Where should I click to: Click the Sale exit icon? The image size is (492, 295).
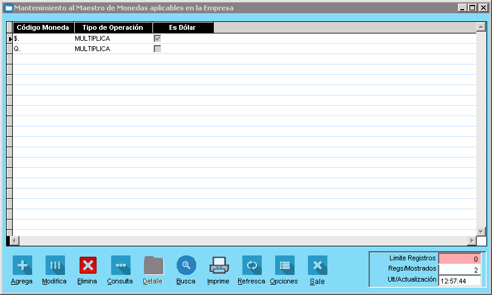(317, 265)
